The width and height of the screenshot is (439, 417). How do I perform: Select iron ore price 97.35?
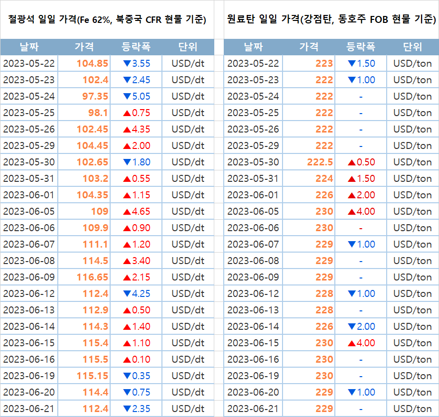tap(95, 96)
